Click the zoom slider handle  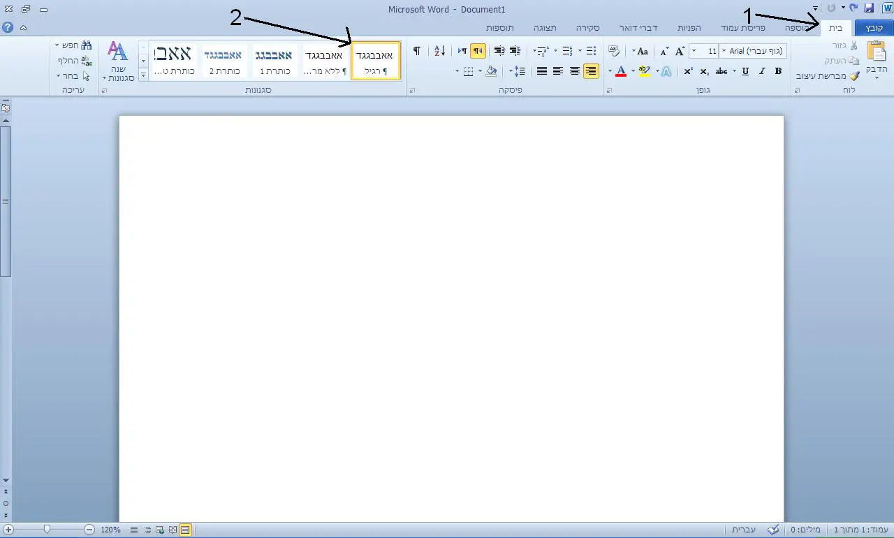(47, 530)
